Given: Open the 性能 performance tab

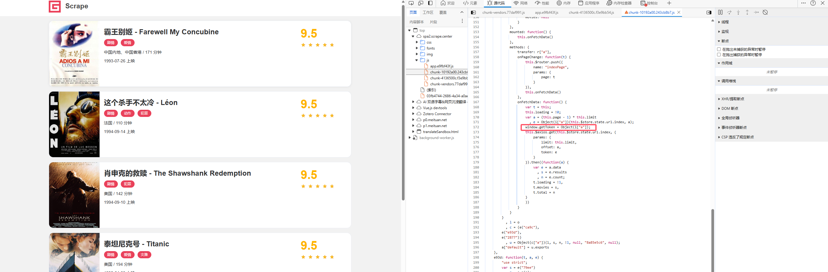Looking at the screenshot, I should pyautogui.click(x=542, y=3).
